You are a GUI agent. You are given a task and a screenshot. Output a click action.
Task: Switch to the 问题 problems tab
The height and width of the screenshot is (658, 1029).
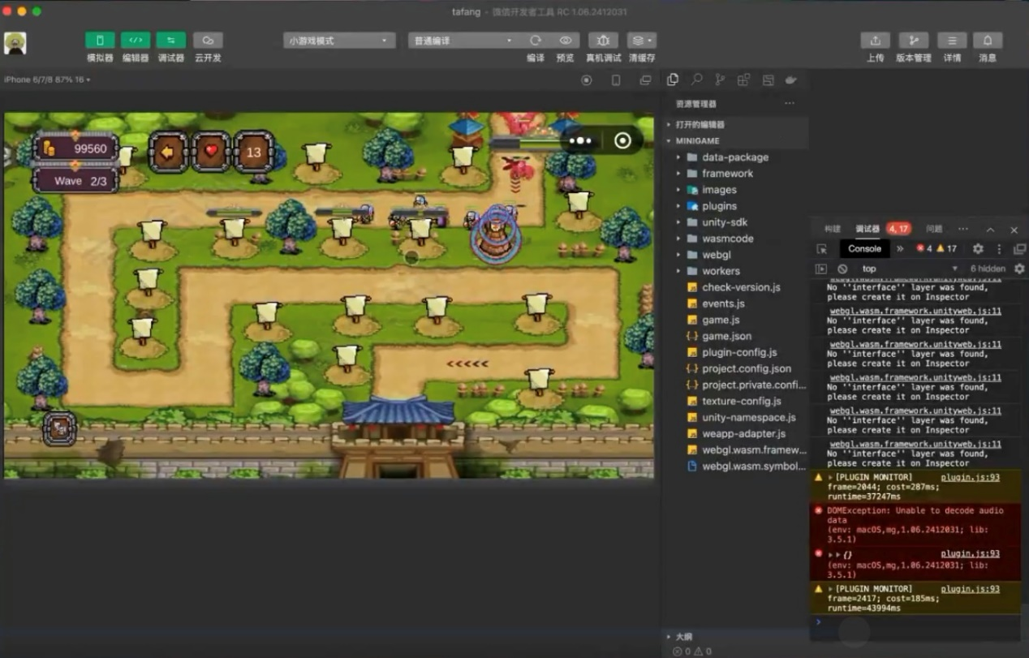pyautogui.click(x=934, y=230)
